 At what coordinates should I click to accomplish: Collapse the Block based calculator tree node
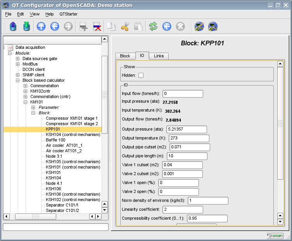18,81
